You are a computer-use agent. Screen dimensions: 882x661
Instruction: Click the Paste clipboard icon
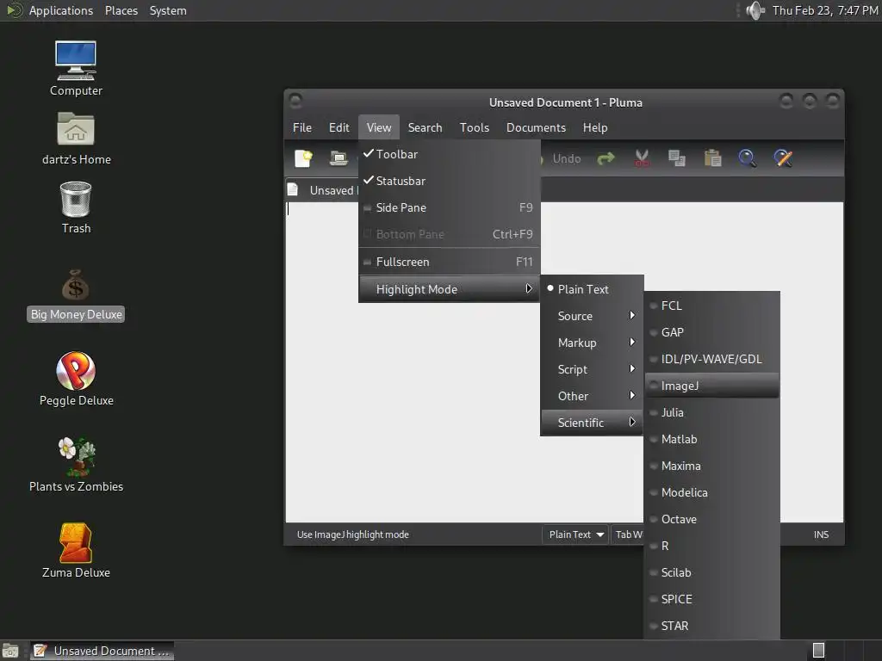pos(712,158)
